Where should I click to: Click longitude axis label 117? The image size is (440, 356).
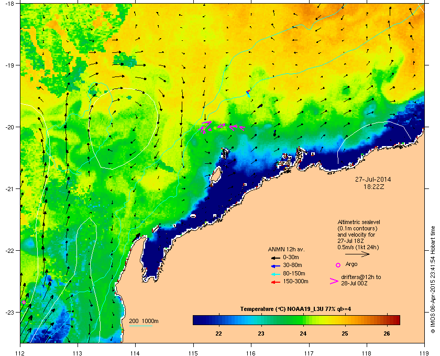tap(309, 353)
